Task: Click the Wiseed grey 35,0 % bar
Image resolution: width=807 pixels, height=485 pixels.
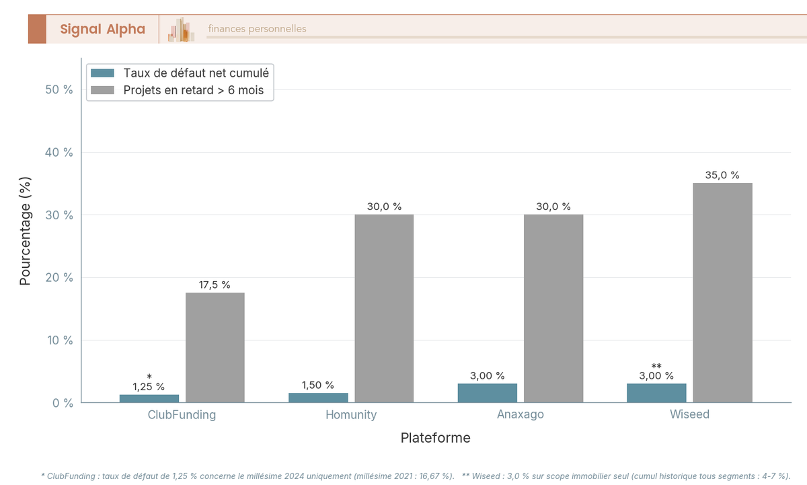Action: tap(722, 293)
